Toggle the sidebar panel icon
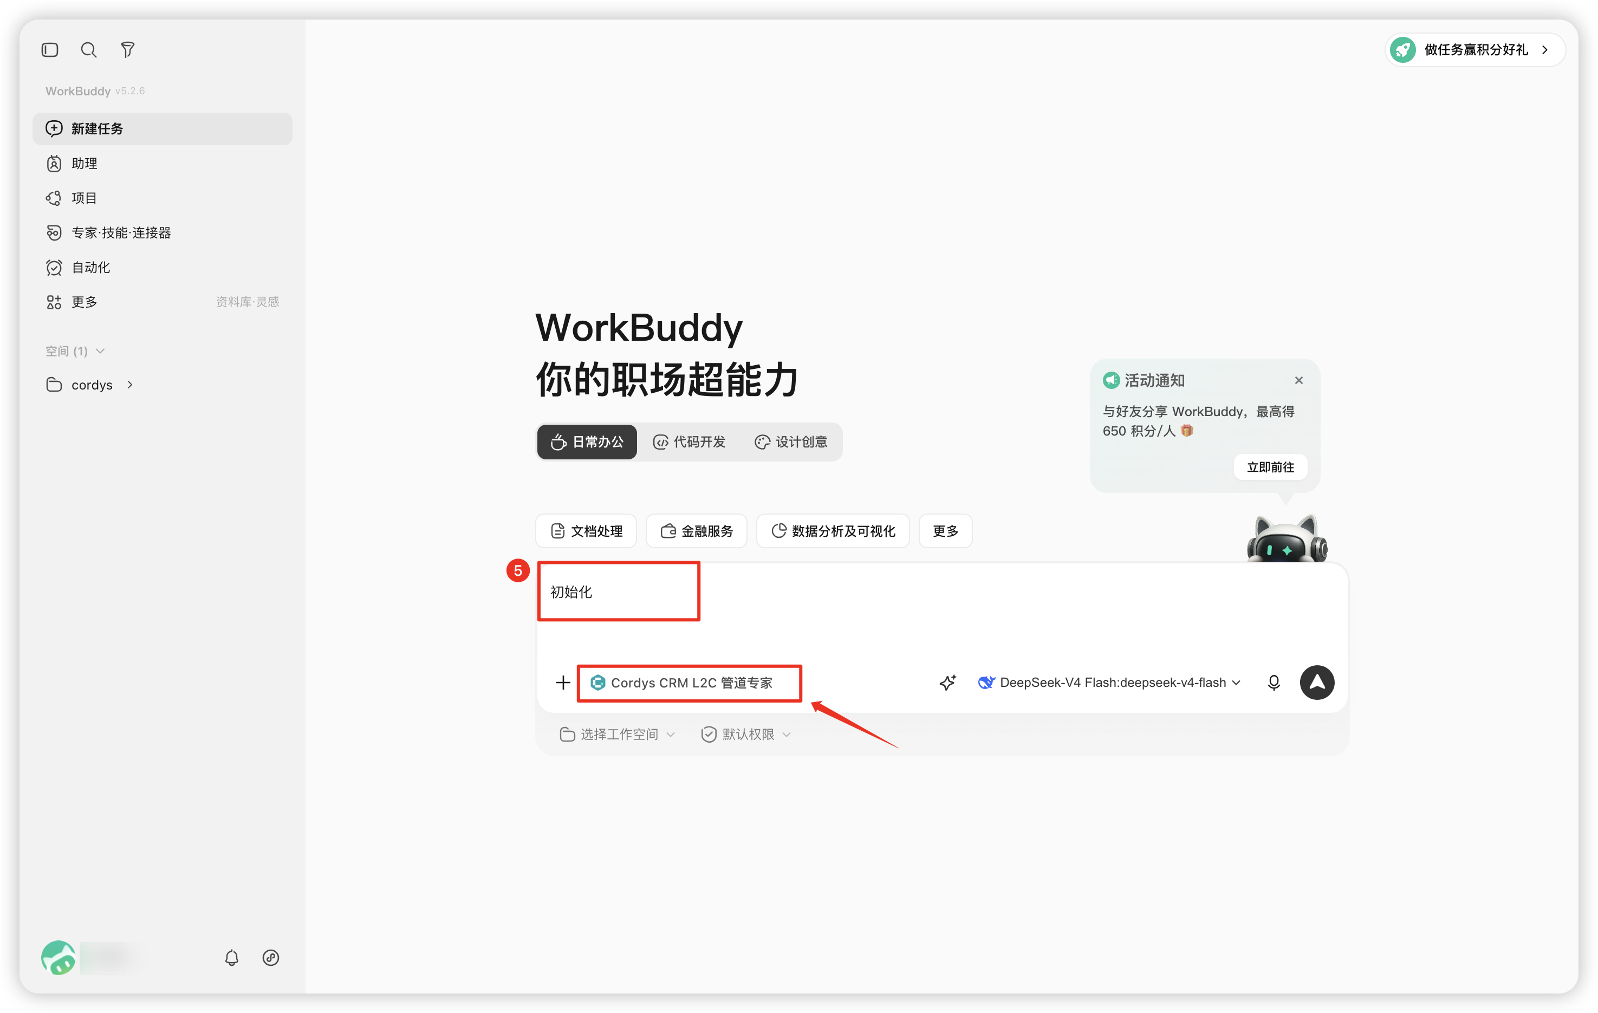 click(50, 50)
